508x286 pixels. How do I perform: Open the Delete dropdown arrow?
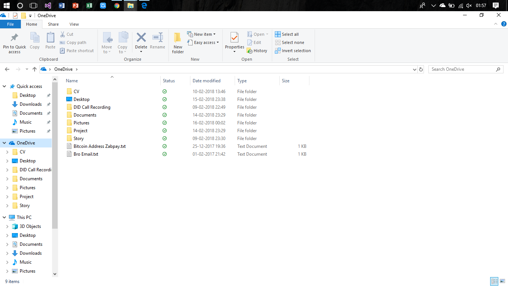click(x=141, y=52)
